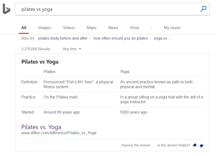Click the thumbs down unhelpful icon

pos(202,146)
